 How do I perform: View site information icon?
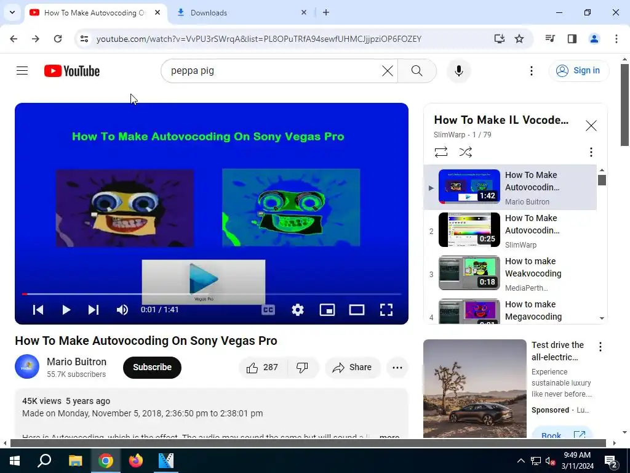[84, 39]
